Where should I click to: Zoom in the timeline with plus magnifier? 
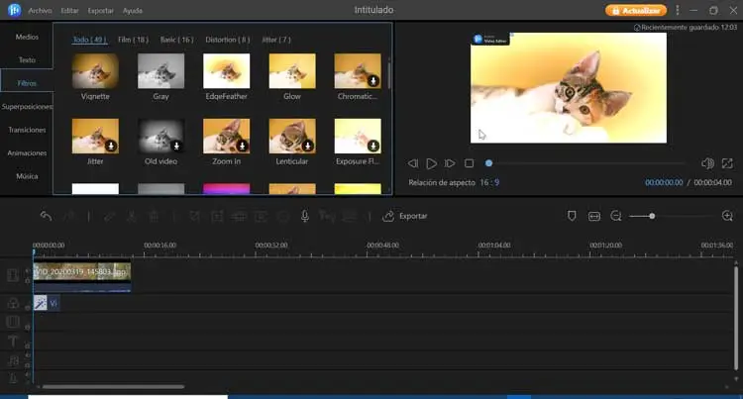click(x=727, y=216)
